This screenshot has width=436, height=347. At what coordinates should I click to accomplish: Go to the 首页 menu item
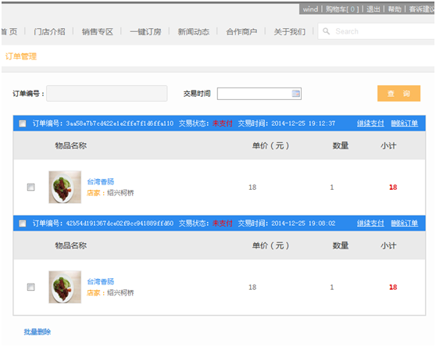9,32
